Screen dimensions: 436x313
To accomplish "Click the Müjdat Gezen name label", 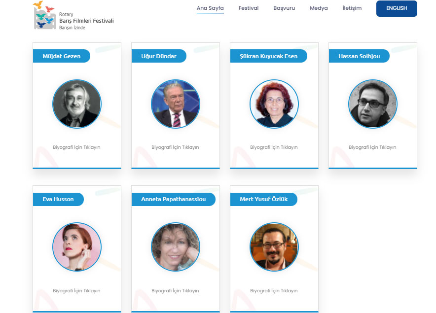I will [62, 56].
